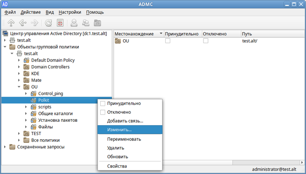
Task: Click the horizontal scrollbar right arrow
Action: pos(302,162)
